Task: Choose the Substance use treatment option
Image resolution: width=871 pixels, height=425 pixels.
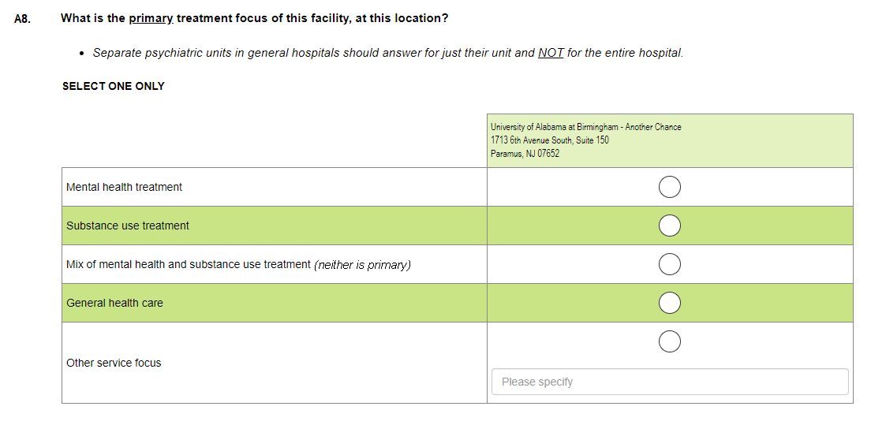Action: pyautogui.click(x=669, y=226)
